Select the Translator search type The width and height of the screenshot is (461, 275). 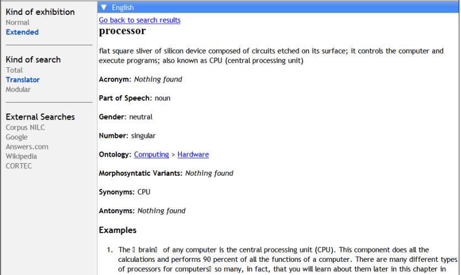[x=23, y=80]
